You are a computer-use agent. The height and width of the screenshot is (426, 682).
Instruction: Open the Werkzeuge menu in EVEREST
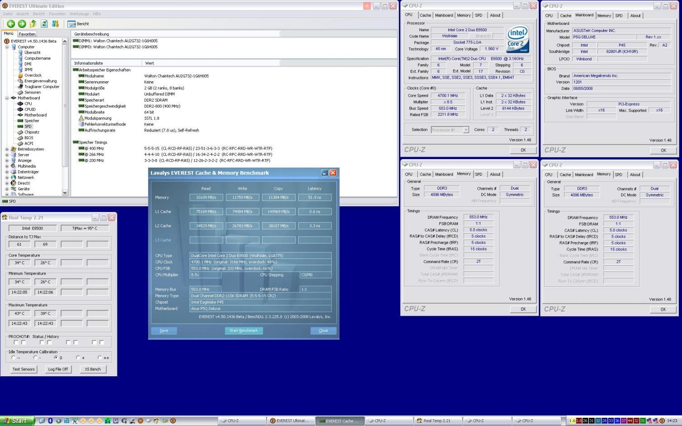79,14
